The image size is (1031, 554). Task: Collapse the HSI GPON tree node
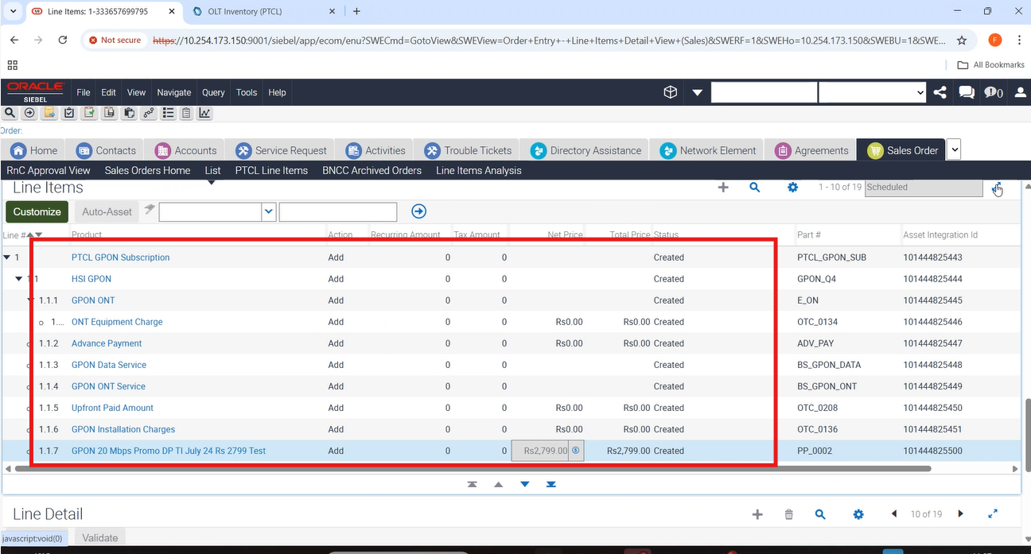pyautogui.click(x=20, y=279)
